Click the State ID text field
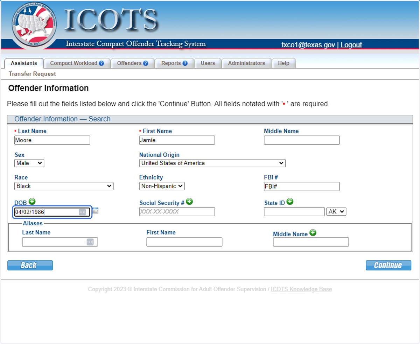This screenshot has height=344, width=420. click(x=294, y=212)
